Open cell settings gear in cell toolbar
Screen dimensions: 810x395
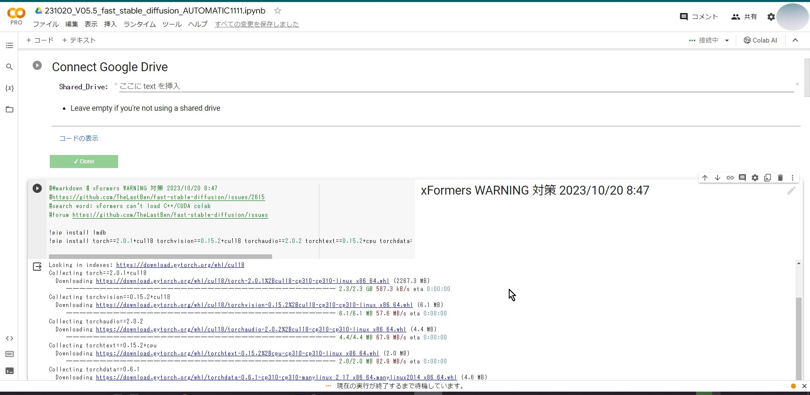click(755, 178)
